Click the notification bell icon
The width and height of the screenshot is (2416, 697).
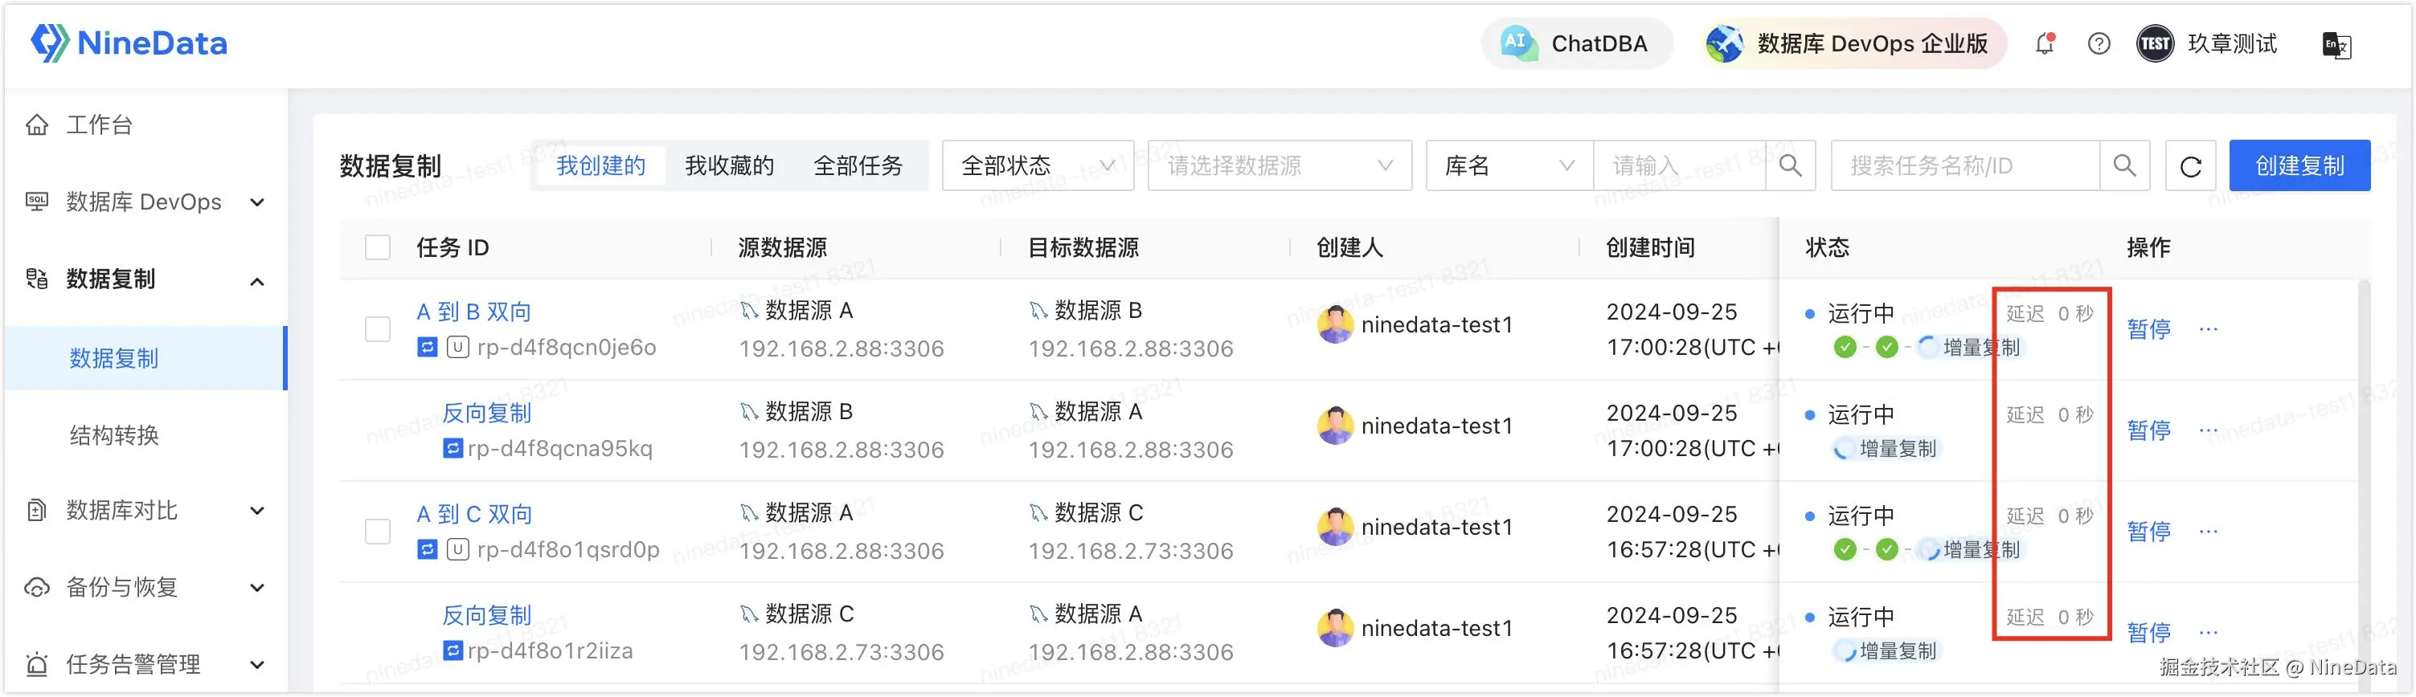(2045, 43)
